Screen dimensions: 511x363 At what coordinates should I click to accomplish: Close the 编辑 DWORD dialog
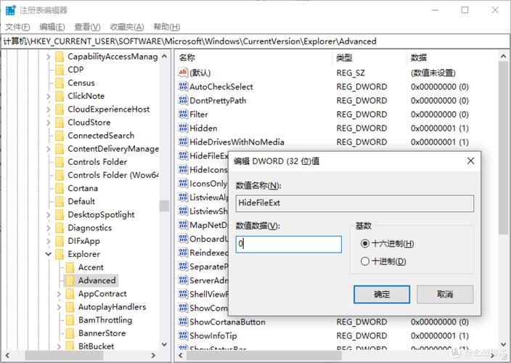[x=470, y=160]
